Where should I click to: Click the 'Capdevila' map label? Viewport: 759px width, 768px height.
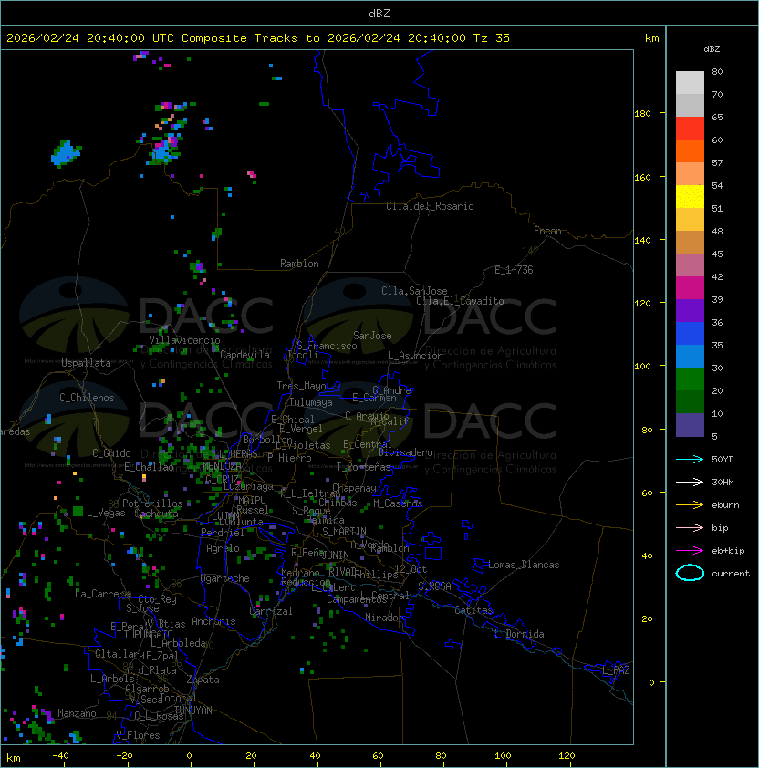[x=245, y=355]
